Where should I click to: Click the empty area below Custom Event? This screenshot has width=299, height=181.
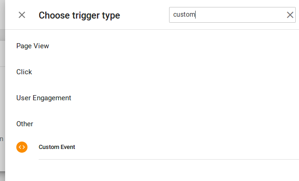(x=153, y=170)
